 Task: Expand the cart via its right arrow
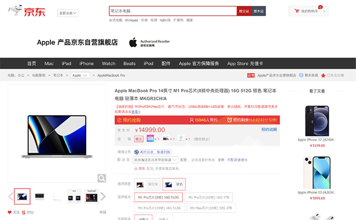pos(324,11)
